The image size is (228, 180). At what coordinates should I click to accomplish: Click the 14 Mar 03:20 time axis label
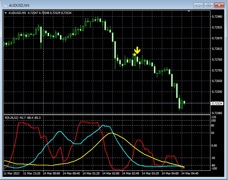[150, 174]
